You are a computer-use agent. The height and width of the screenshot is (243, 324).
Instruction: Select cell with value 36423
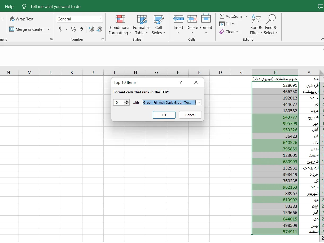point(275,136)
